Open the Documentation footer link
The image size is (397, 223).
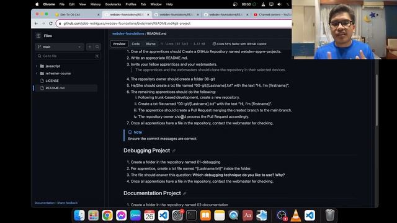45,203
